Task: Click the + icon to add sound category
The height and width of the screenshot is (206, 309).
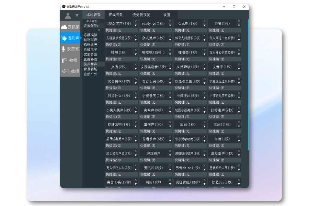Action: point(89,31)
